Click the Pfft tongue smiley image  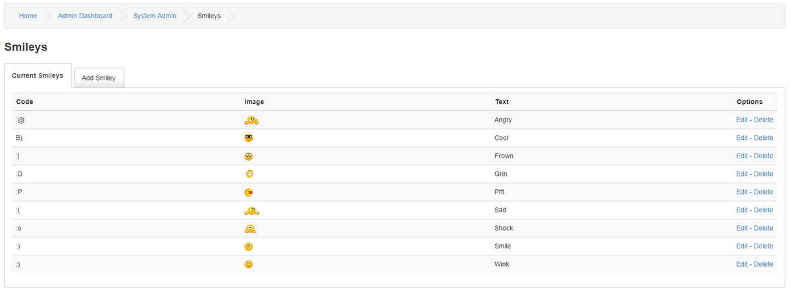click(249, 192)
